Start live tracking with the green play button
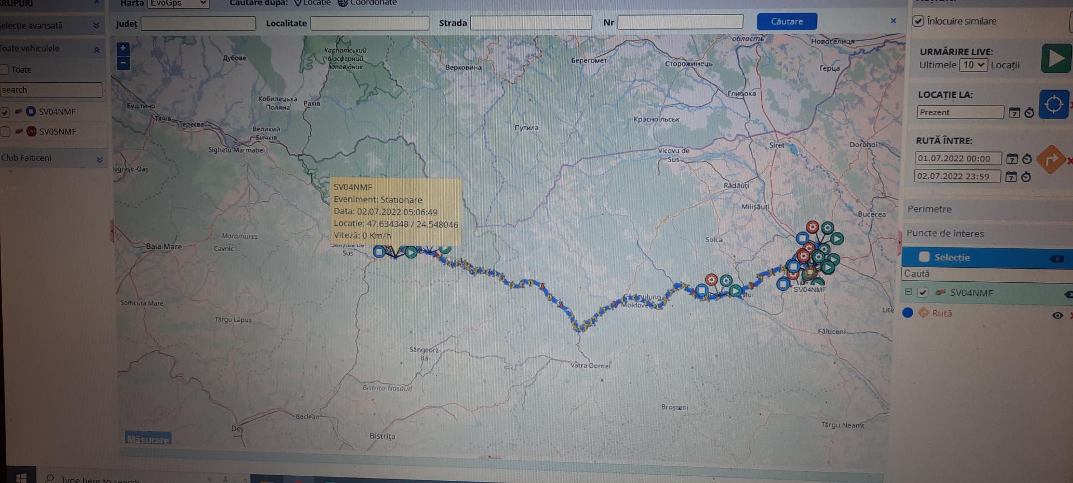Image resolution: width=1073 pixels, height=483 pixels. coord(1055,58)
